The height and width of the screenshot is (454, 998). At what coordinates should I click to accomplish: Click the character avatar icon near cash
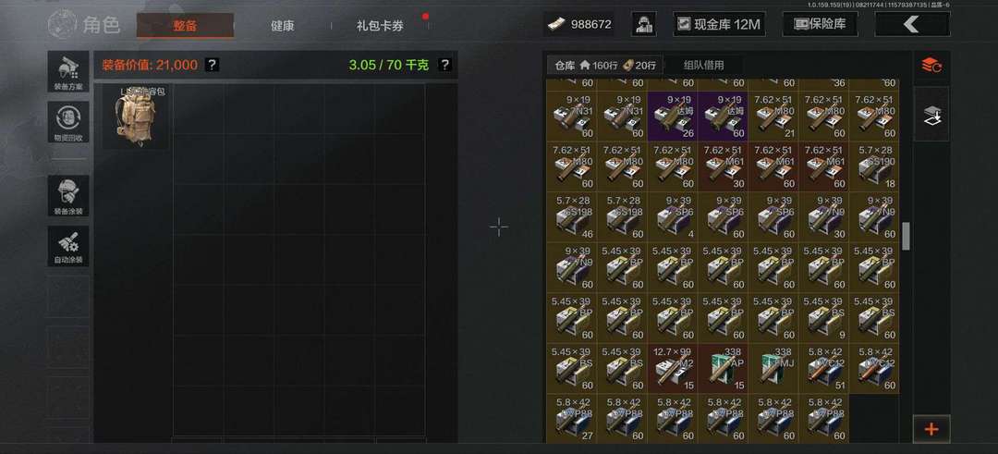point(643,24)
